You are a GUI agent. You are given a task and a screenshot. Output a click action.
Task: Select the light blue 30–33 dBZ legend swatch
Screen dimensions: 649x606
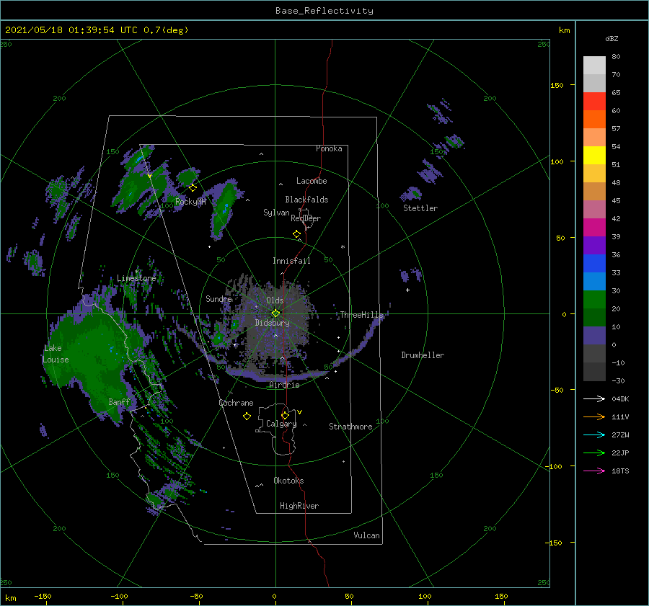coord(594,282)
